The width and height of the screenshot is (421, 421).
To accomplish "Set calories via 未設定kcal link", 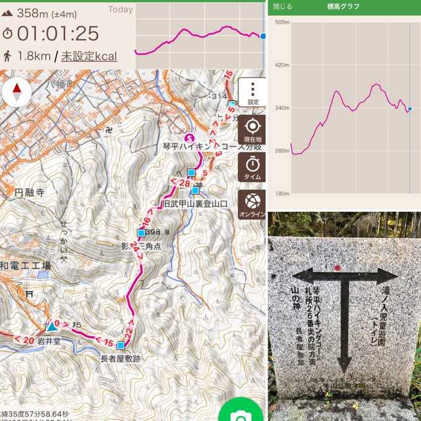I will (x=89, y=56).
